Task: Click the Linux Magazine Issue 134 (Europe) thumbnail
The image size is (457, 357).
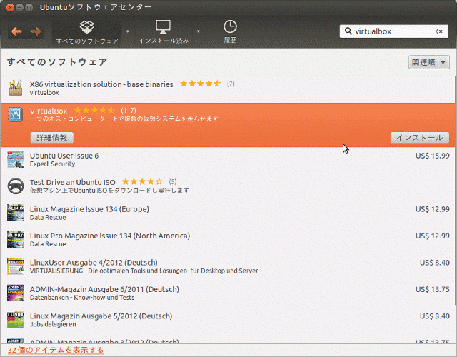Action: coord(16,213)
